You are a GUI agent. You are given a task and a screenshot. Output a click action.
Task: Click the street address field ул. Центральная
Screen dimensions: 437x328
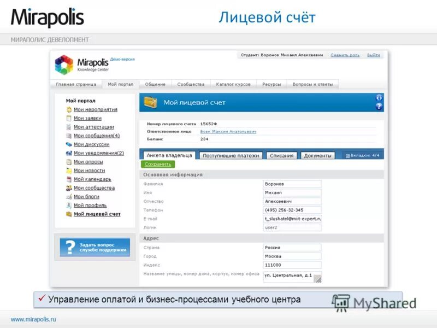click(x=292, y=277)
